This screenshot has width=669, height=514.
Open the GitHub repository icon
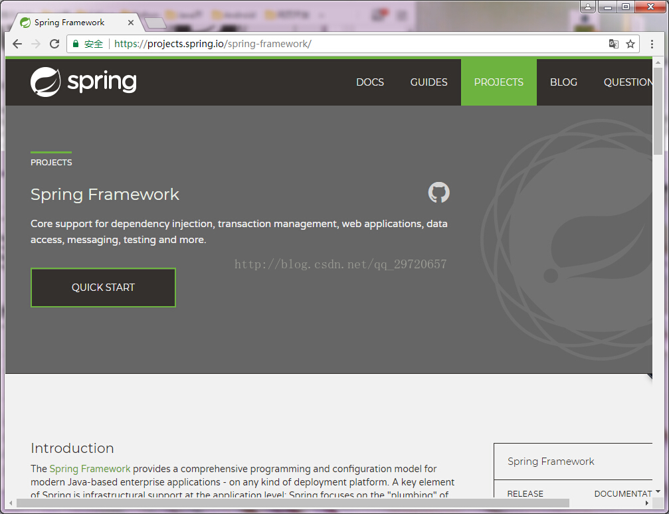[438, 193]
